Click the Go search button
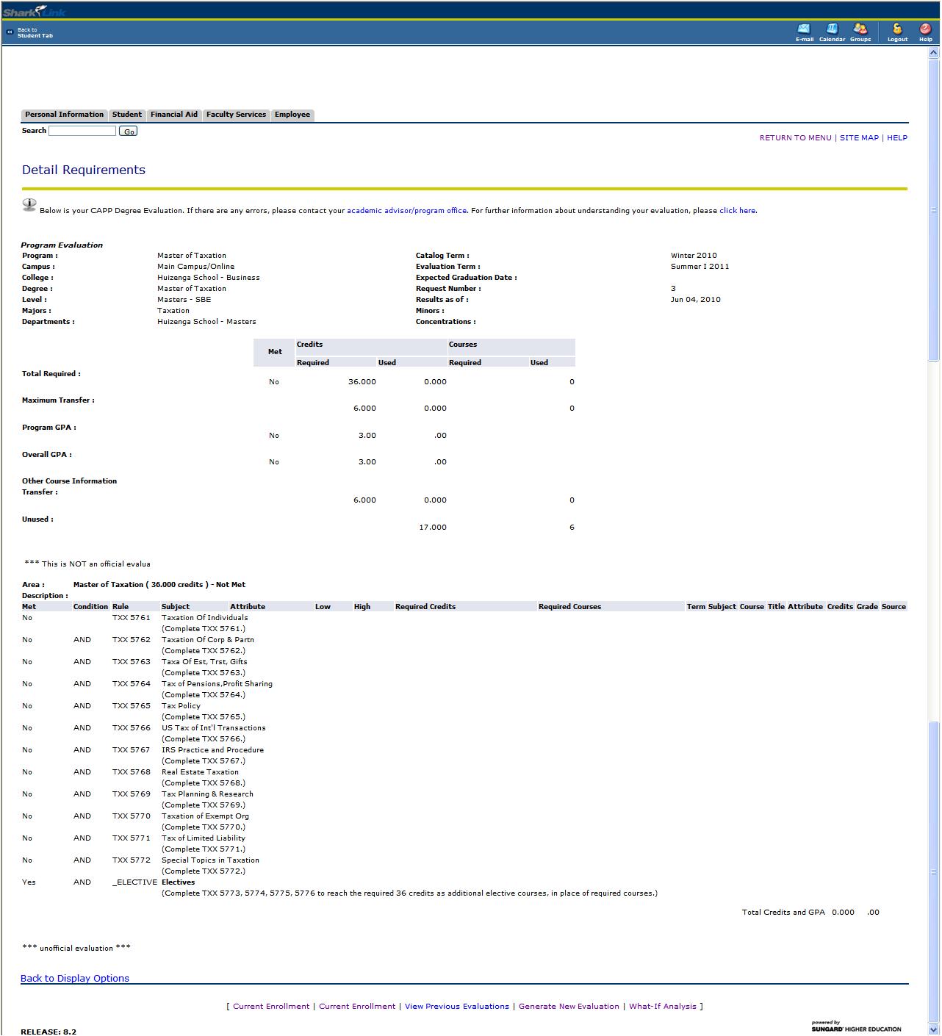This screenshot has width=942, height=1036. (x=129, y=132)
